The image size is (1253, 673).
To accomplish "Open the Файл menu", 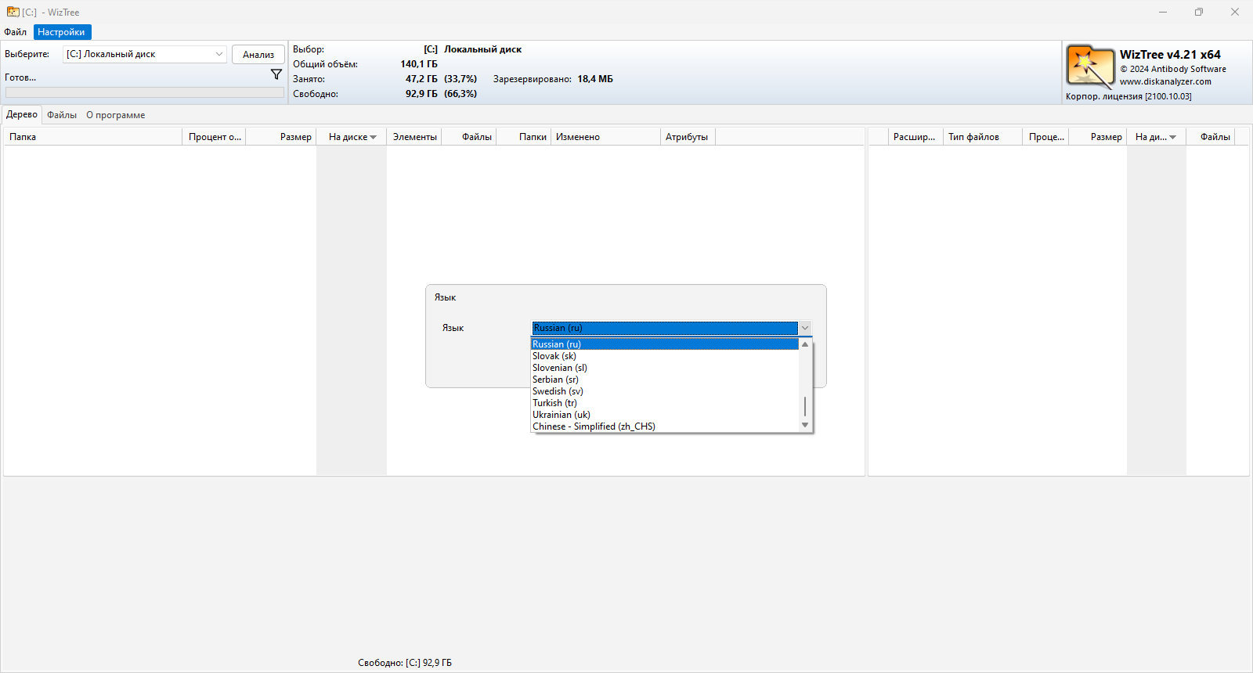I will (15, 32).
